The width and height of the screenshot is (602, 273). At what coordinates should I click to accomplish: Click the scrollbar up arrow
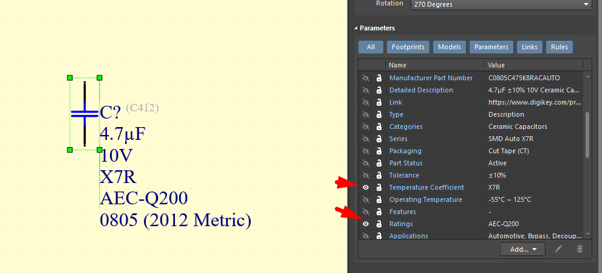(x=587, y=77)
